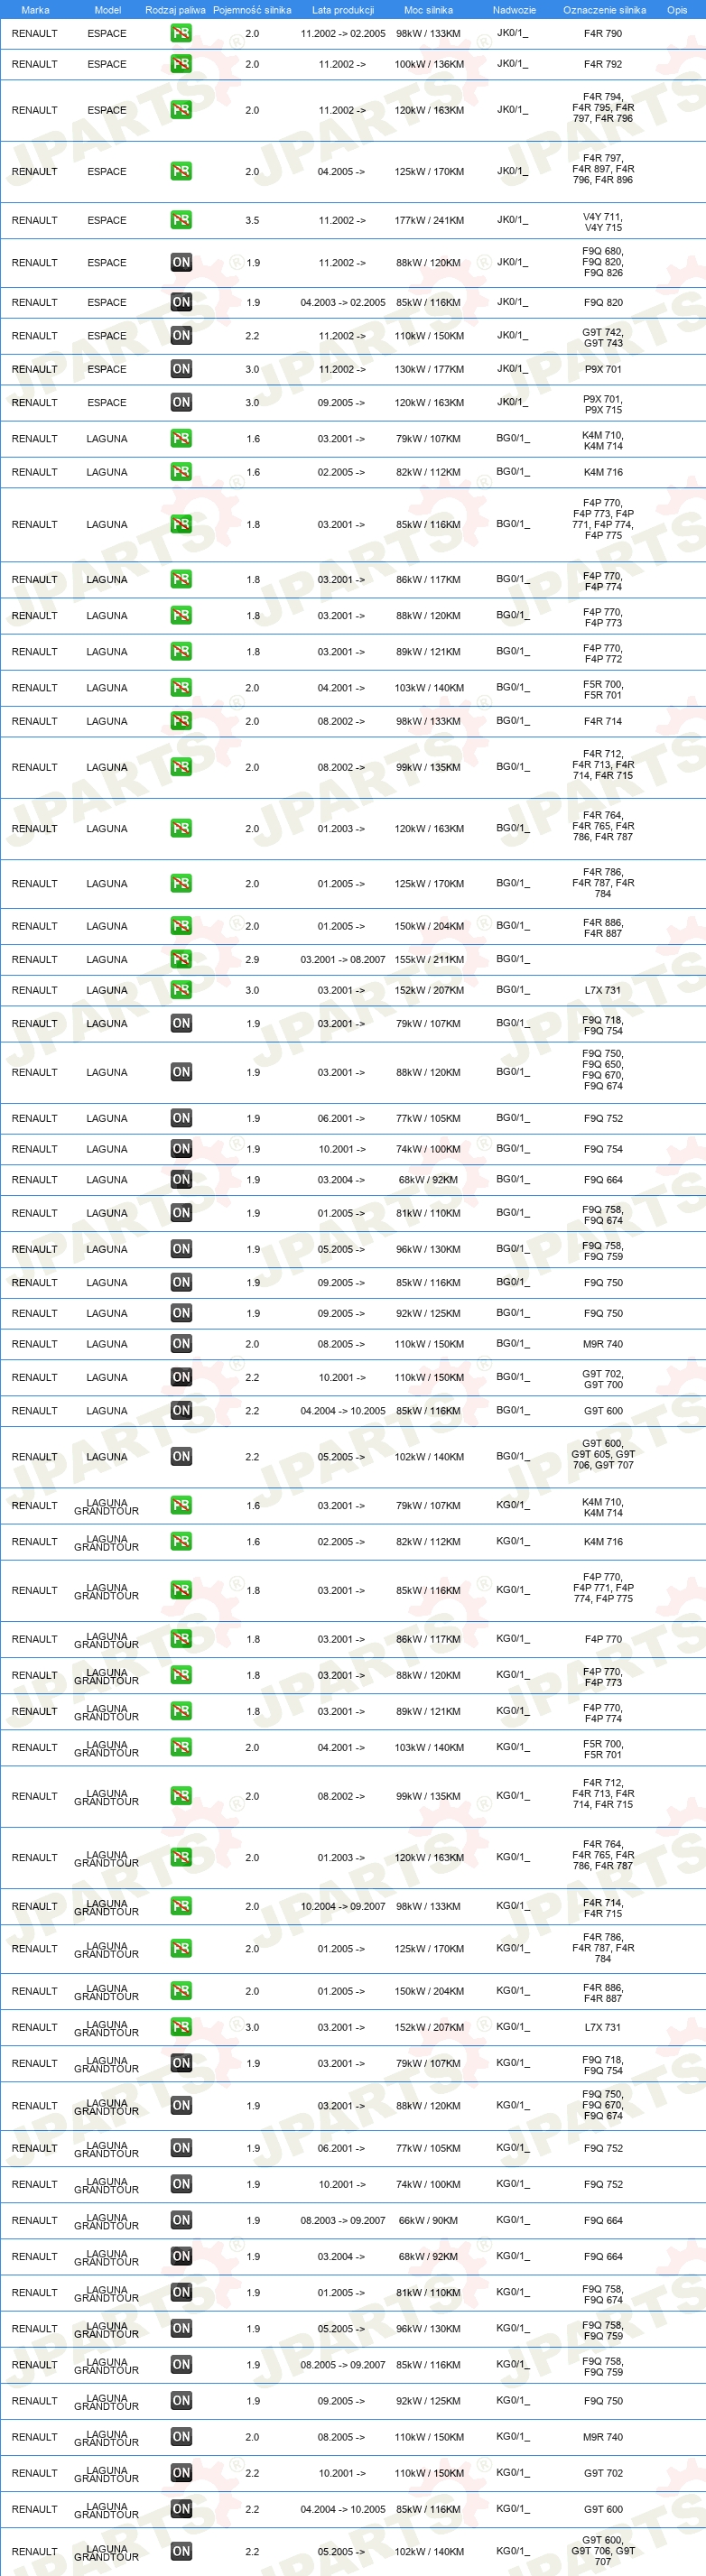Viewport: 706px width, 2576px height.
Task: Click petrol icon in Laguna Grandtour 10.2004 -> 09.2007 row
Action: [x=181, y=1906]
